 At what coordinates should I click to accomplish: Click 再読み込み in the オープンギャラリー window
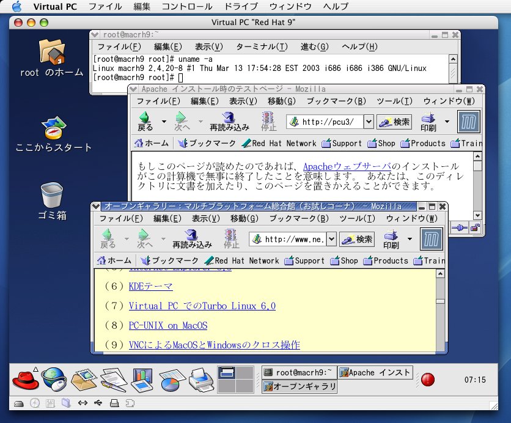click(x=193, y=239)
